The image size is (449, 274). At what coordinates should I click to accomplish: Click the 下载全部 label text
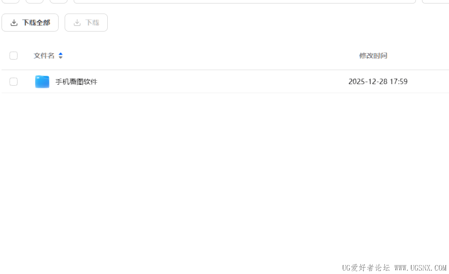click(x=36, y=23)
